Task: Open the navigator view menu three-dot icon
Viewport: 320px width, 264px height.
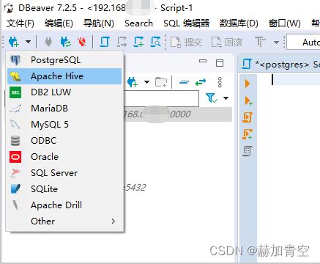Action: point(220,82)
